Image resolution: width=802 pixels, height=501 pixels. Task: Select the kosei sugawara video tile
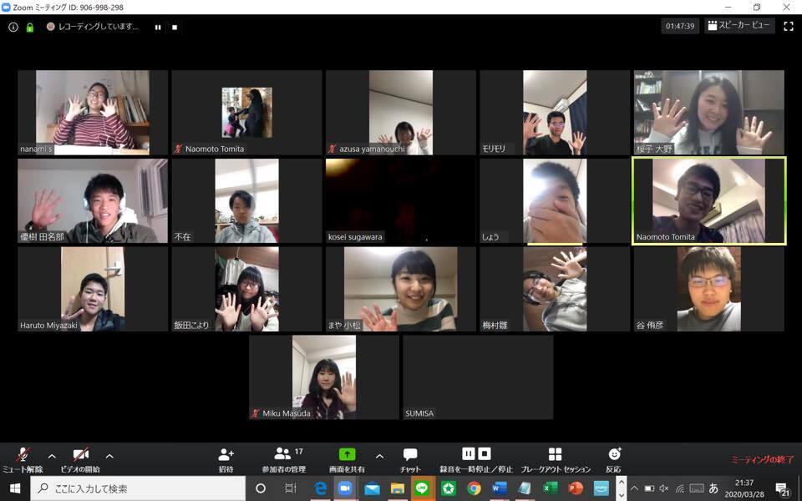point(400,200)
